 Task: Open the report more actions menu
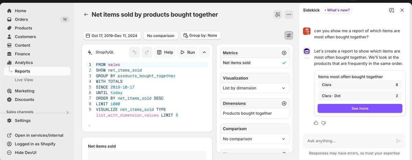[x=289, y=14]
